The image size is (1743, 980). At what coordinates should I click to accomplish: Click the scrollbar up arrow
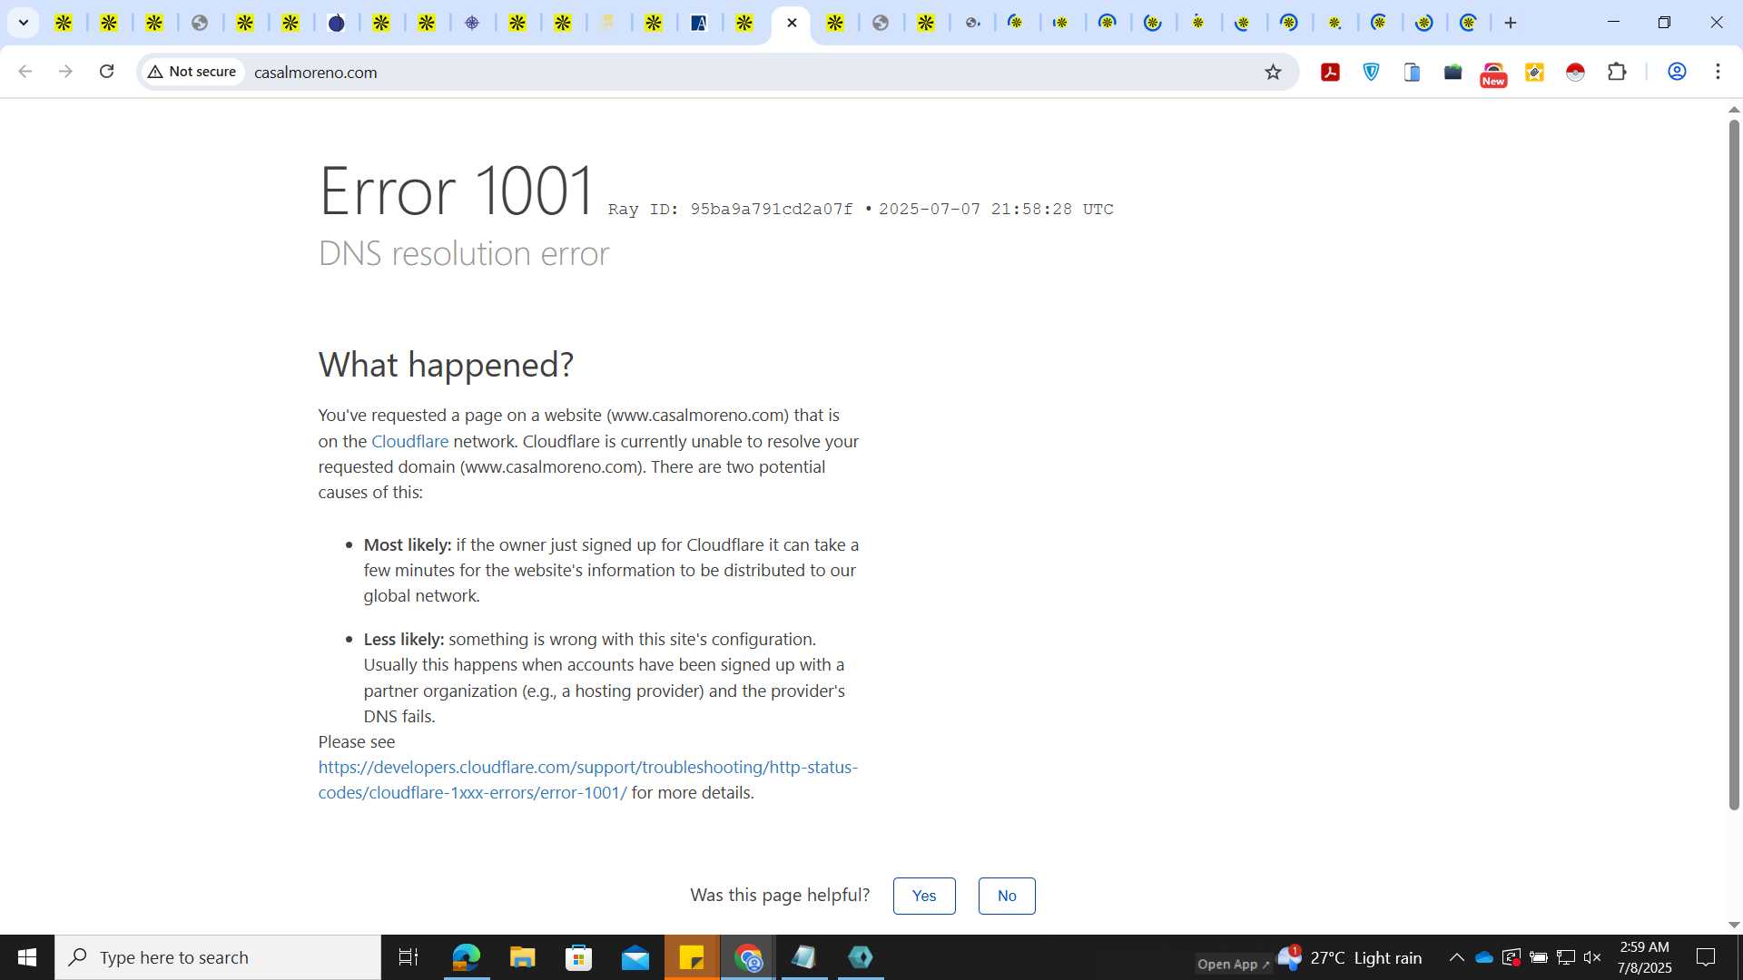click(1734, 109)
